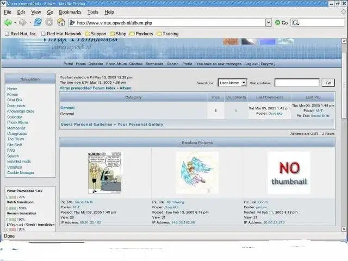The image size is (348, 261).
Task: Click Portal in the top navigation
Action: click(68, 64)
